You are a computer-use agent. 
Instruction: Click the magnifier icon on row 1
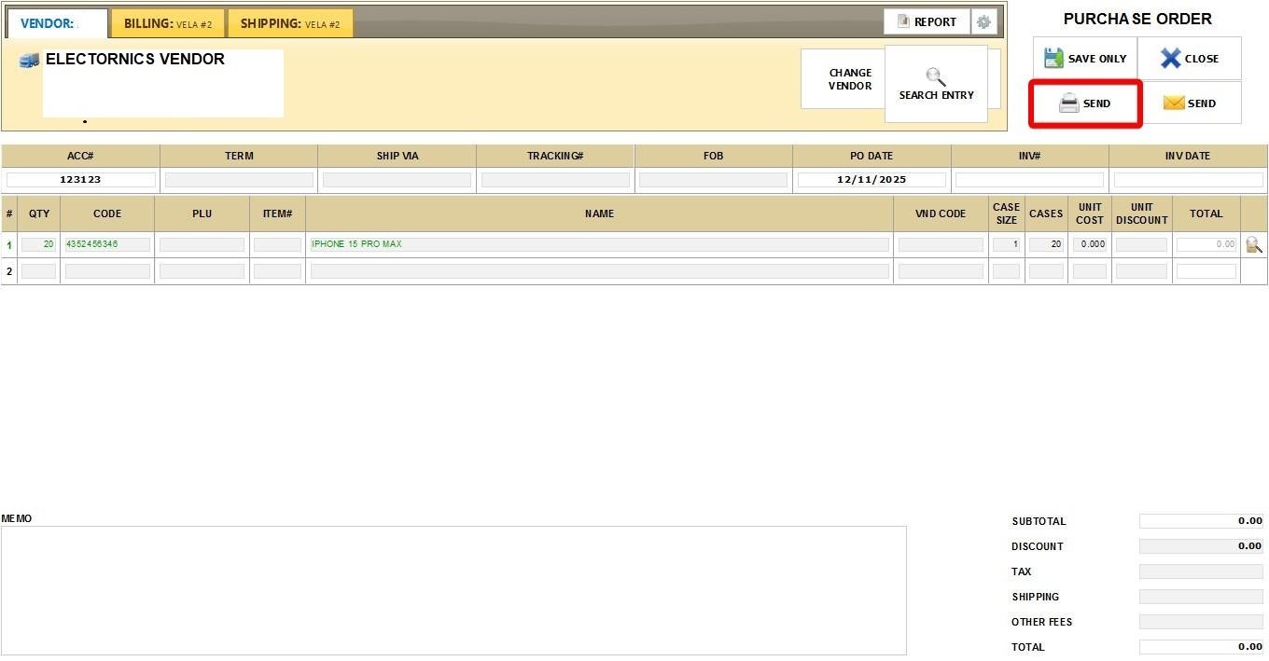[1253, 245]
